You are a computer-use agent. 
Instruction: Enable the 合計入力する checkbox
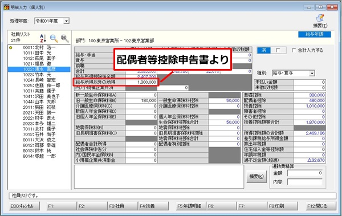(294, 50)
